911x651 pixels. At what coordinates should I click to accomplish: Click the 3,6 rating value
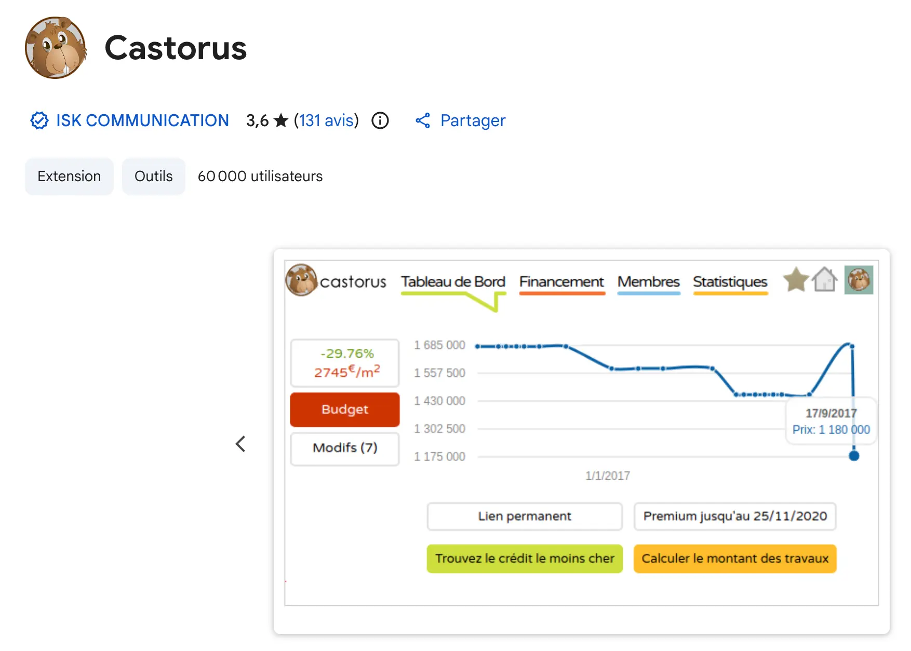click(x=257, y=120)
